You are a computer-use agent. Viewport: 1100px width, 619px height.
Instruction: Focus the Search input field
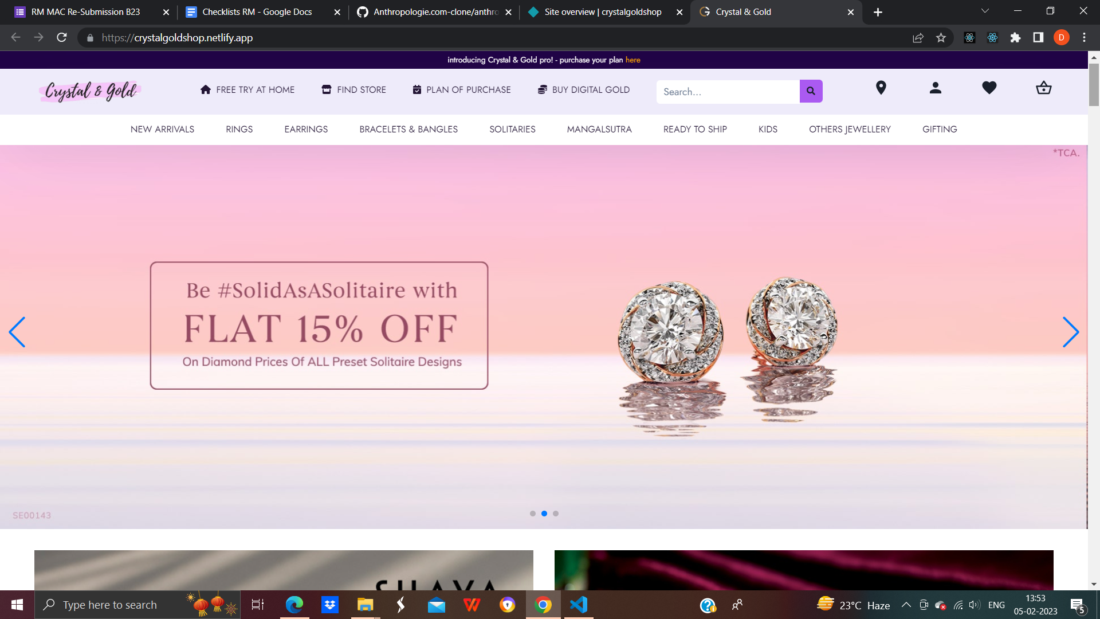(x=727, y=92)
